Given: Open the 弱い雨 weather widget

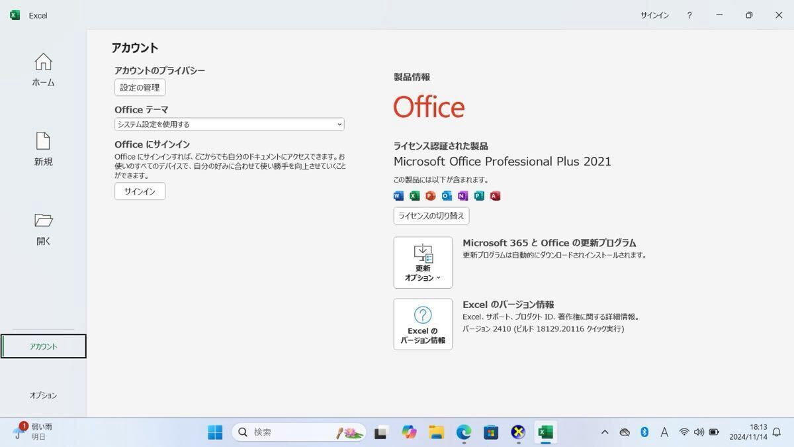Looking at the screenshot, I should click(33, 432).
